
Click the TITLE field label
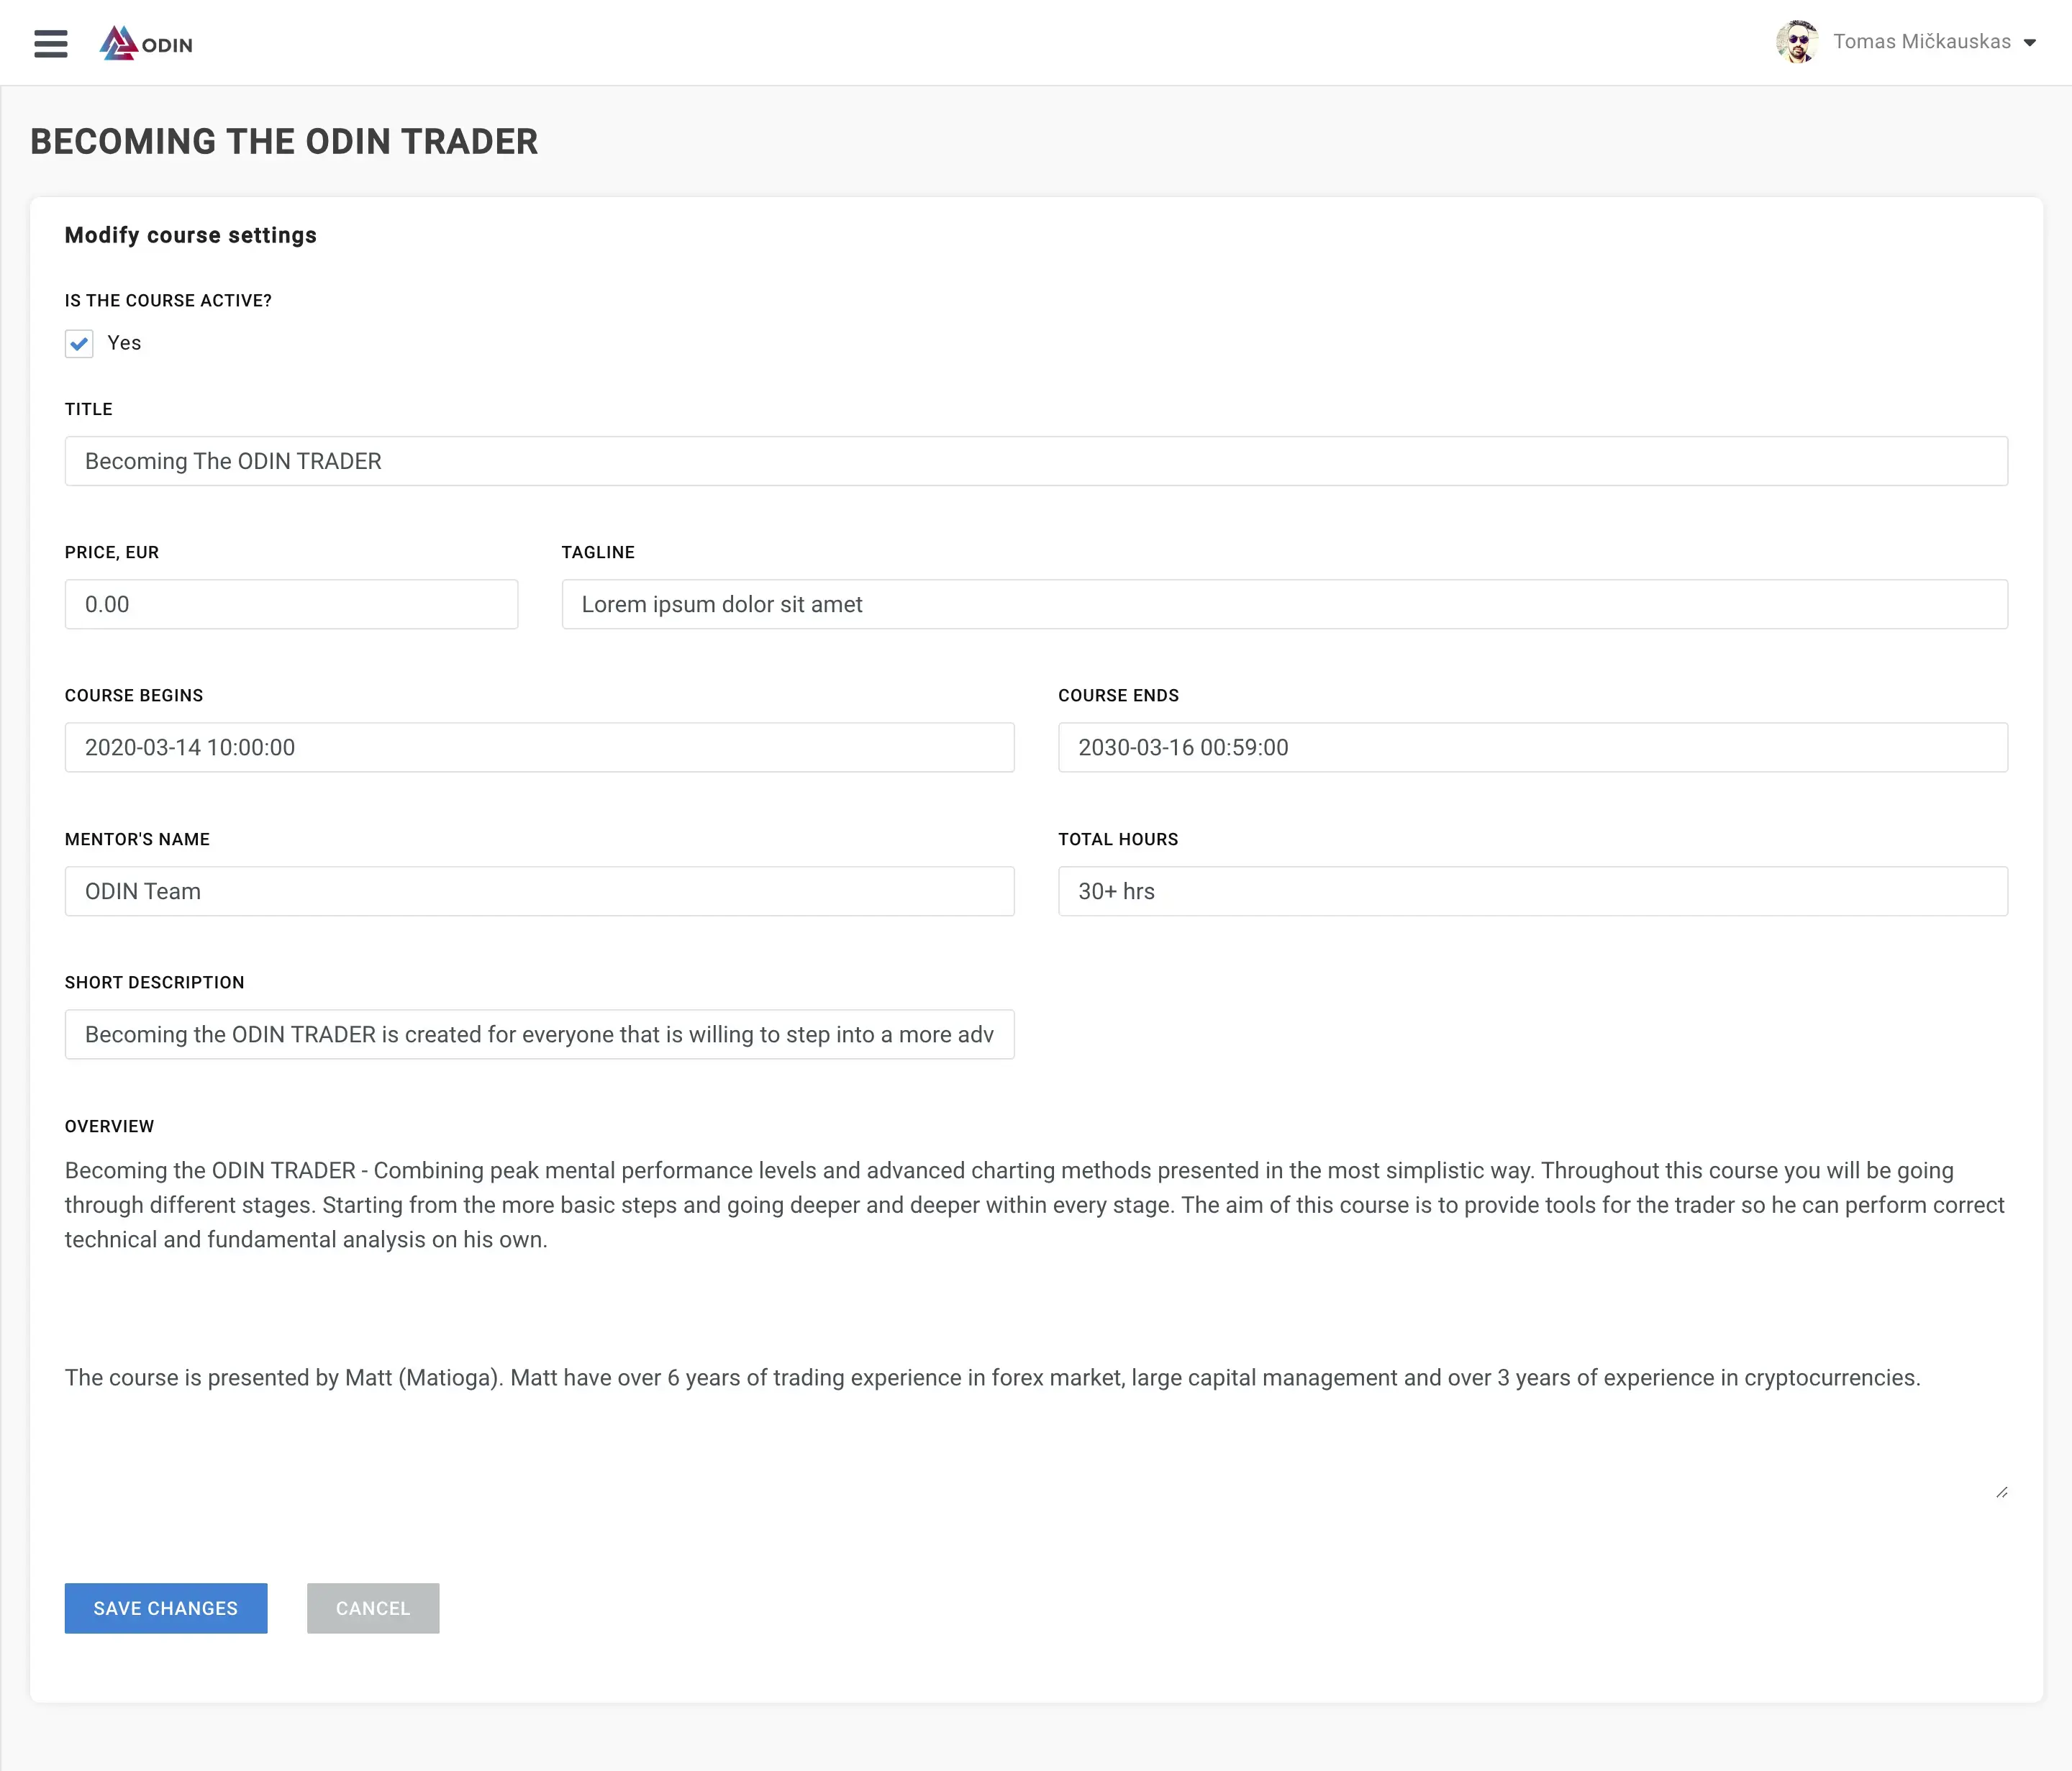point(89,409)
